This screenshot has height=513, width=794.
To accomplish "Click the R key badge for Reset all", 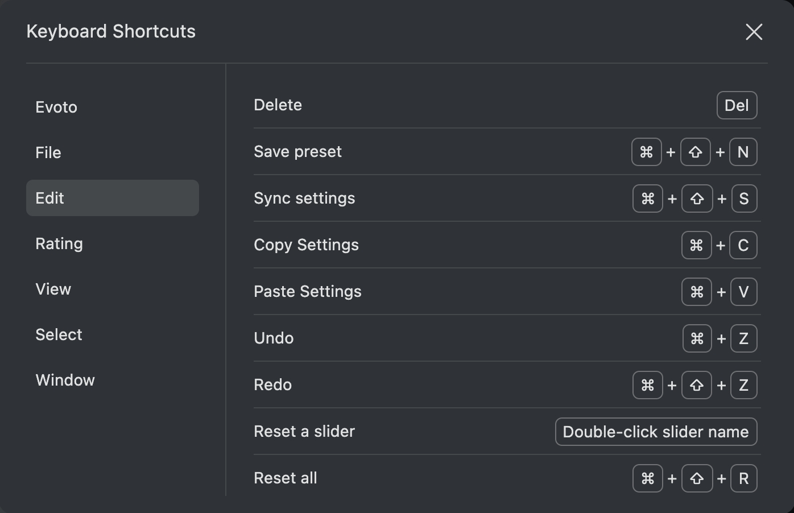I will tap(743, 478).
